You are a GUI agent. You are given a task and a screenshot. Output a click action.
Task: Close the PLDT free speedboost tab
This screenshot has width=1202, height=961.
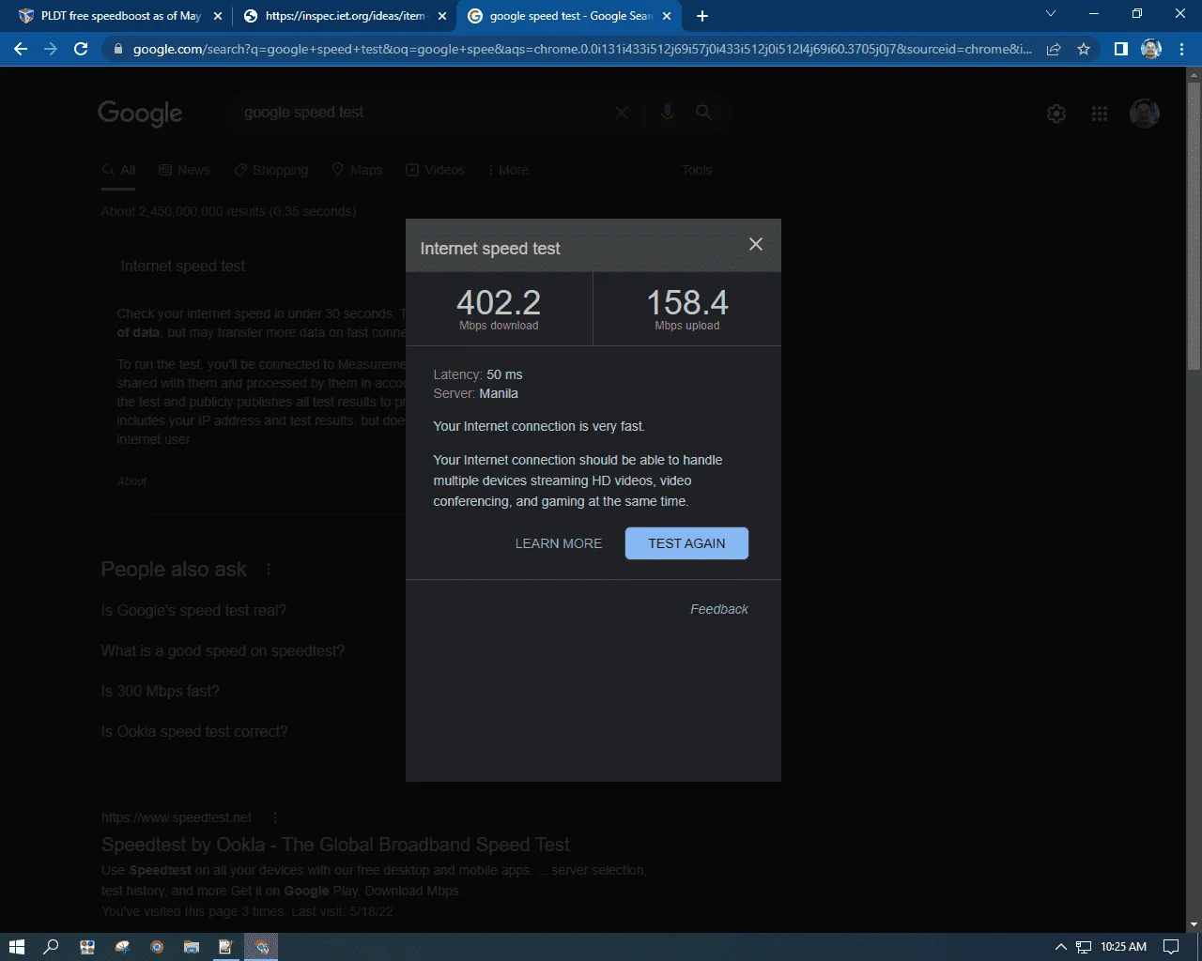(x=218, y=16)
